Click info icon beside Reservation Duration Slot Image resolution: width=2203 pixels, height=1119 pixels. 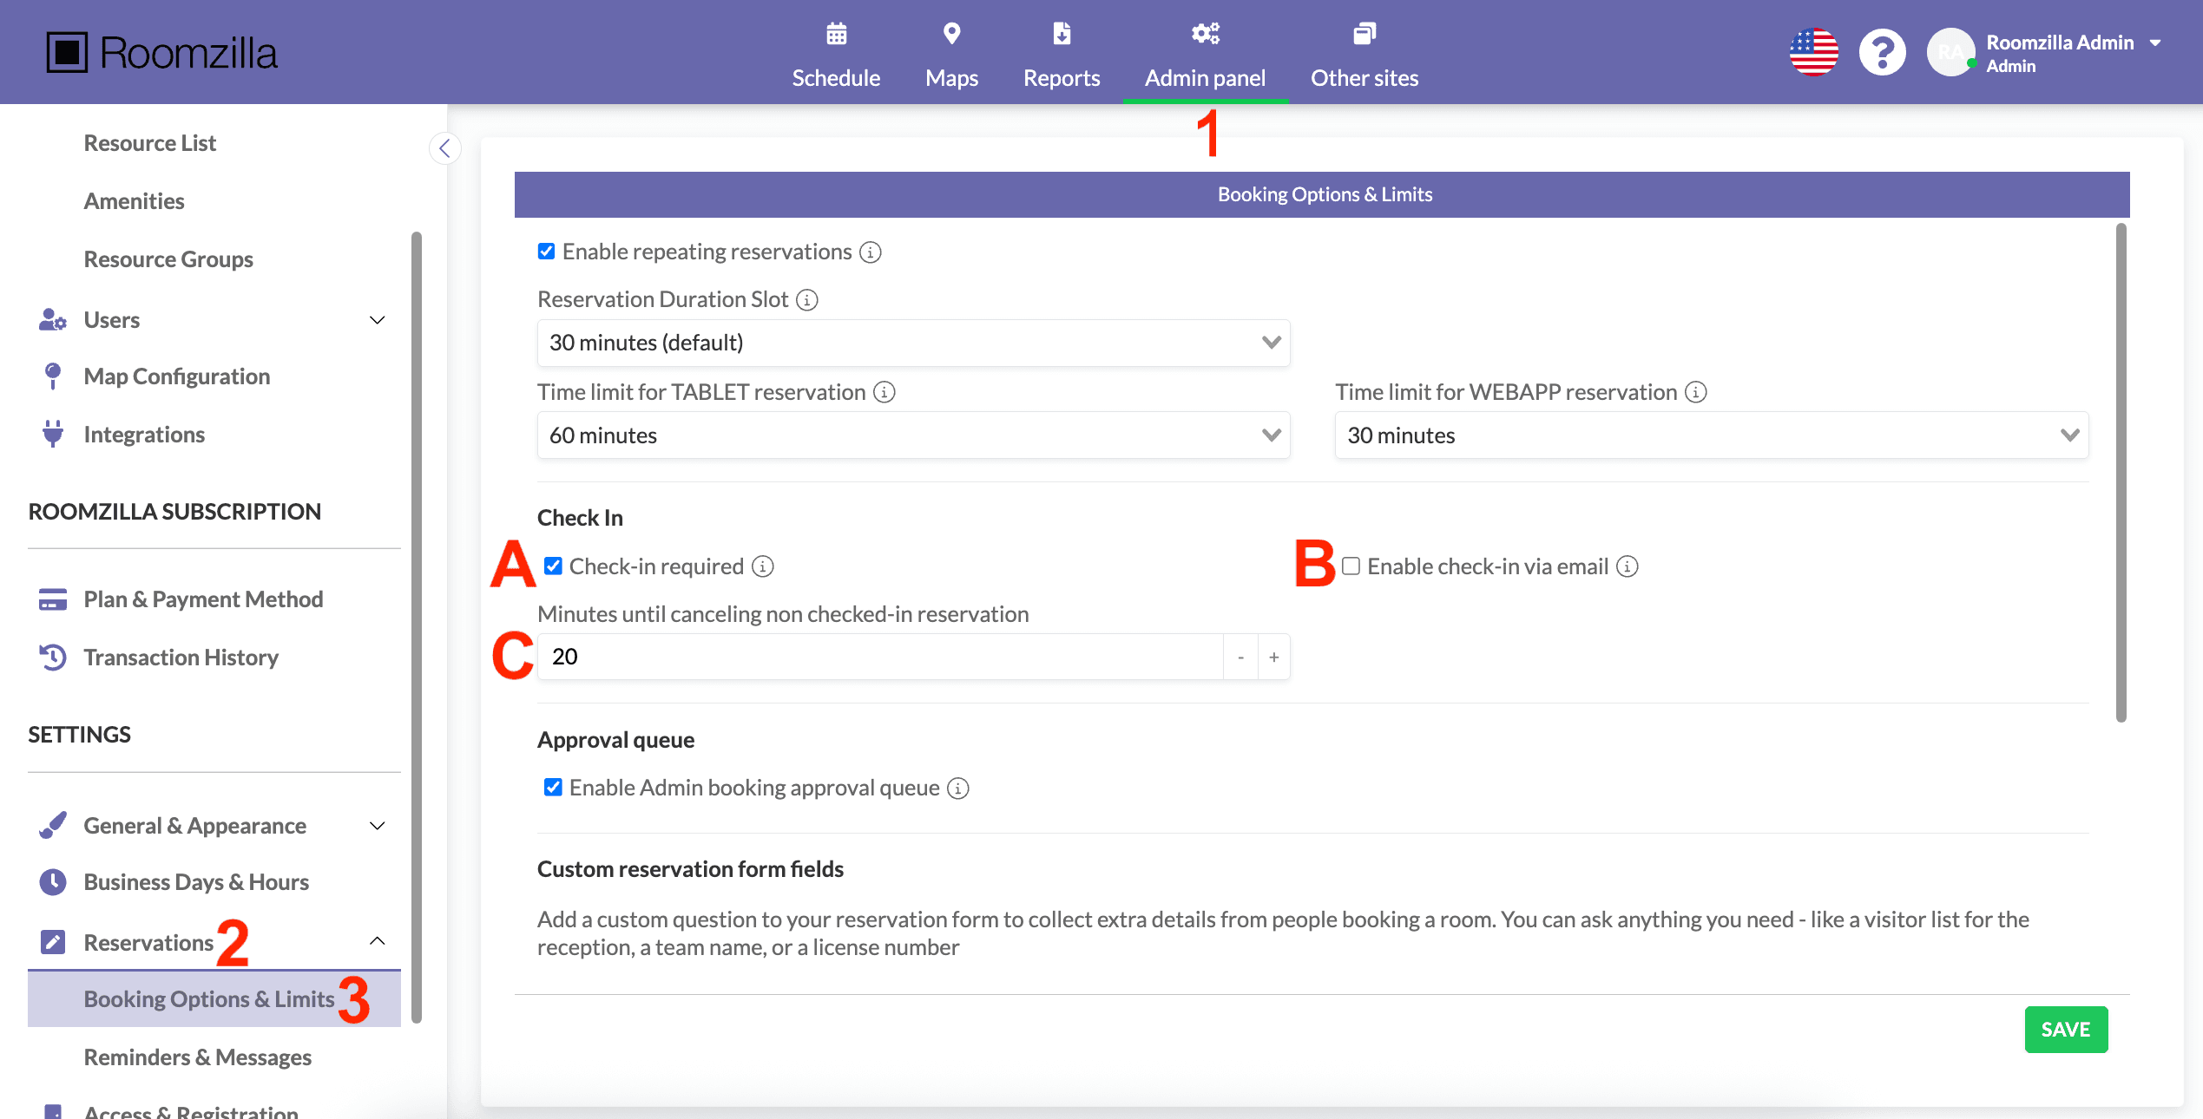tap(807, 300)
